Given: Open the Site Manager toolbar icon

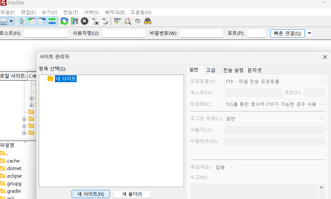Looking at the screenshot, I should 4,21.
